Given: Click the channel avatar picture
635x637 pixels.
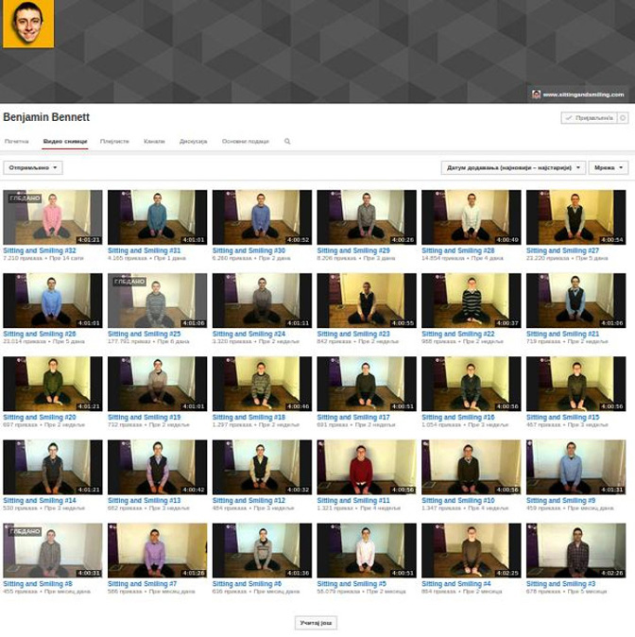Looking at the screenshot, I should coord(26,25).
